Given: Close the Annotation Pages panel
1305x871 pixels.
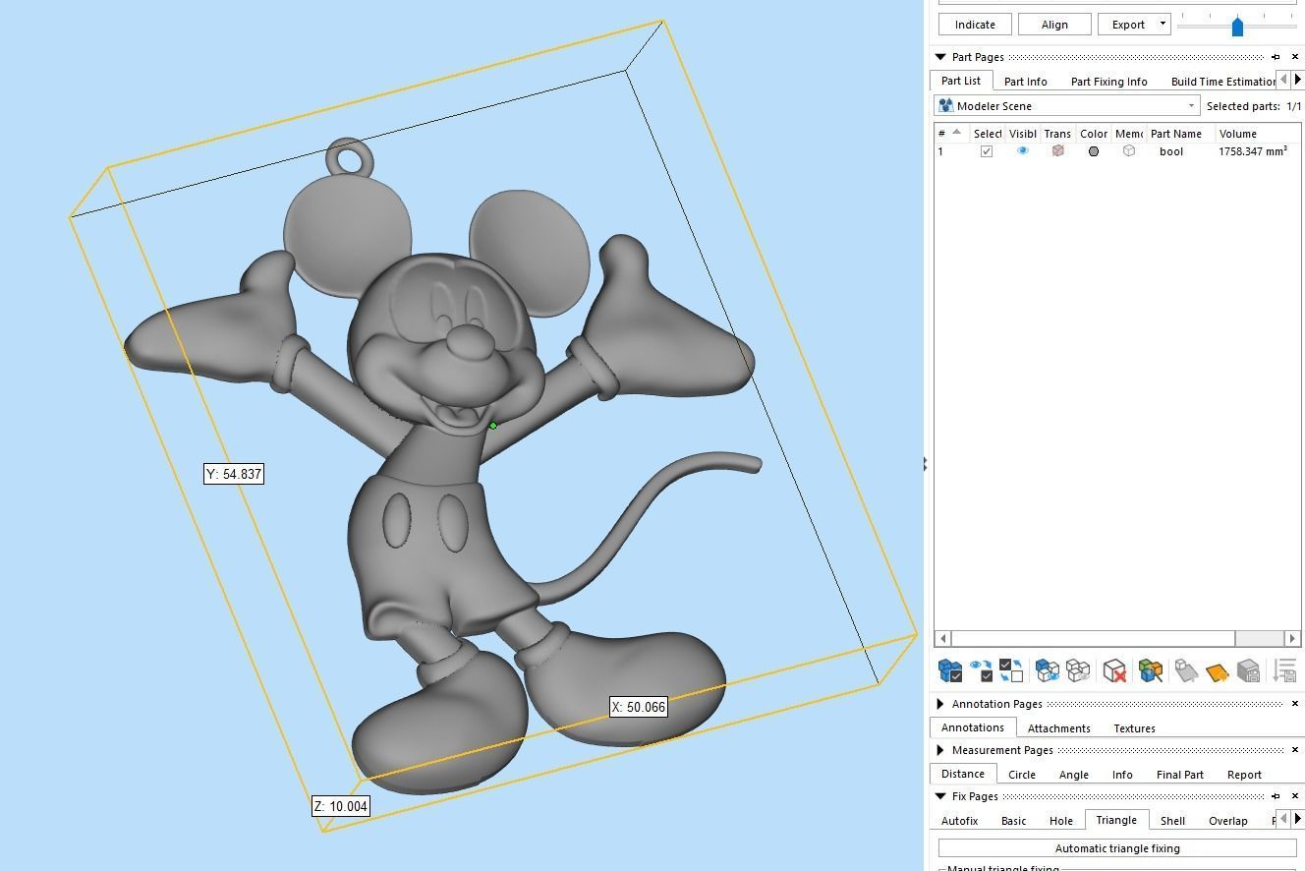Looking at the screenshot, I should click(1295, 704).
